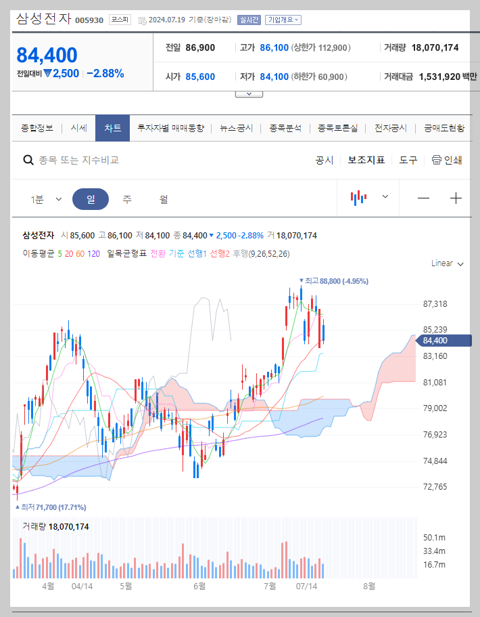The height and width of the screenshot is (617, 480).
Task: Select the search magnifier icon
Action: coord(28,159)
